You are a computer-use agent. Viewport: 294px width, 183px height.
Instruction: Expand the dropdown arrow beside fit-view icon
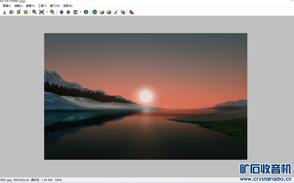[47, 12]
